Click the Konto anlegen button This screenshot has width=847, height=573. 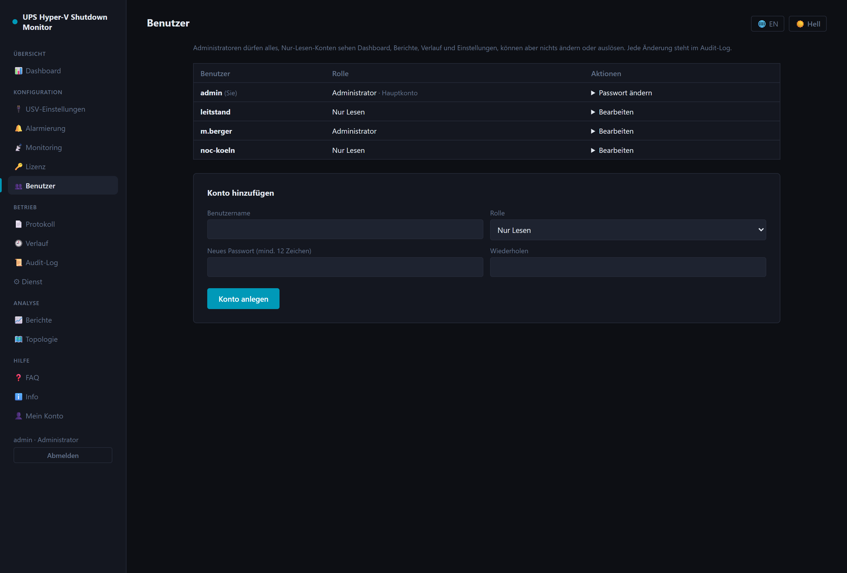[x=243, y=299]
